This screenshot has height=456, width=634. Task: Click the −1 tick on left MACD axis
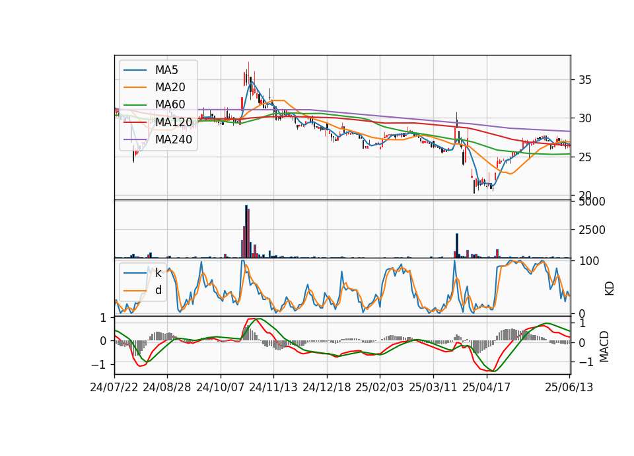[x=98, y=365]
